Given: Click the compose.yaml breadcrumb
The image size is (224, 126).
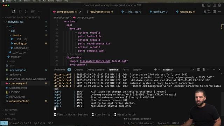Looking at the screenshot, I should pos(85,17).
